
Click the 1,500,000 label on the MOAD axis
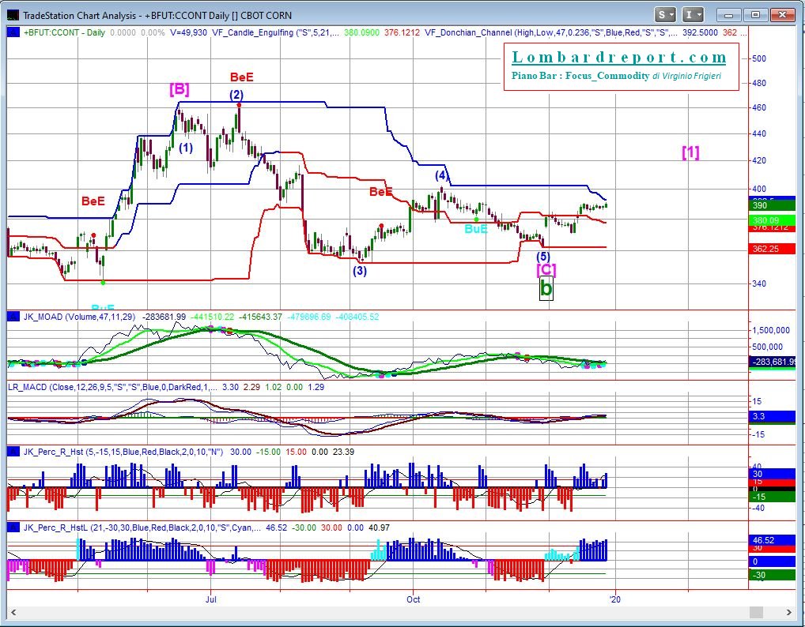pos(771,330)
